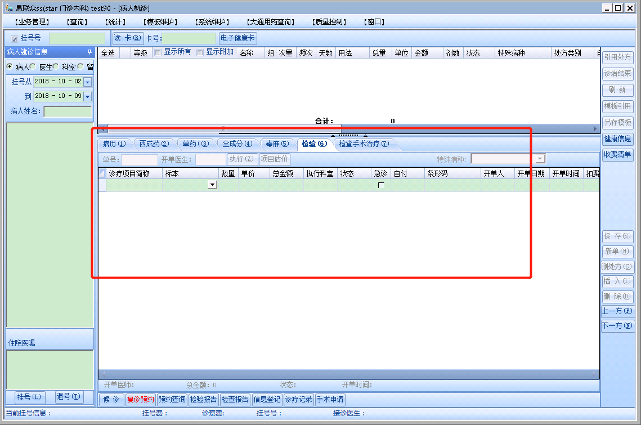Click the 另存模板 button
This screenshot has width=641, height=425.
[618, 122]
